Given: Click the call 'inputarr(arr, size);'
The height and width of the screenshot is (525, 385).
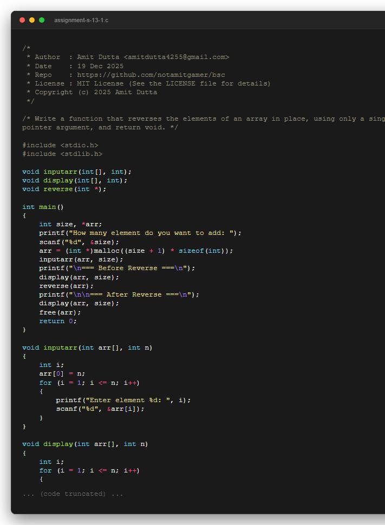Looking at the screenshot, I should tap(81, 259).
